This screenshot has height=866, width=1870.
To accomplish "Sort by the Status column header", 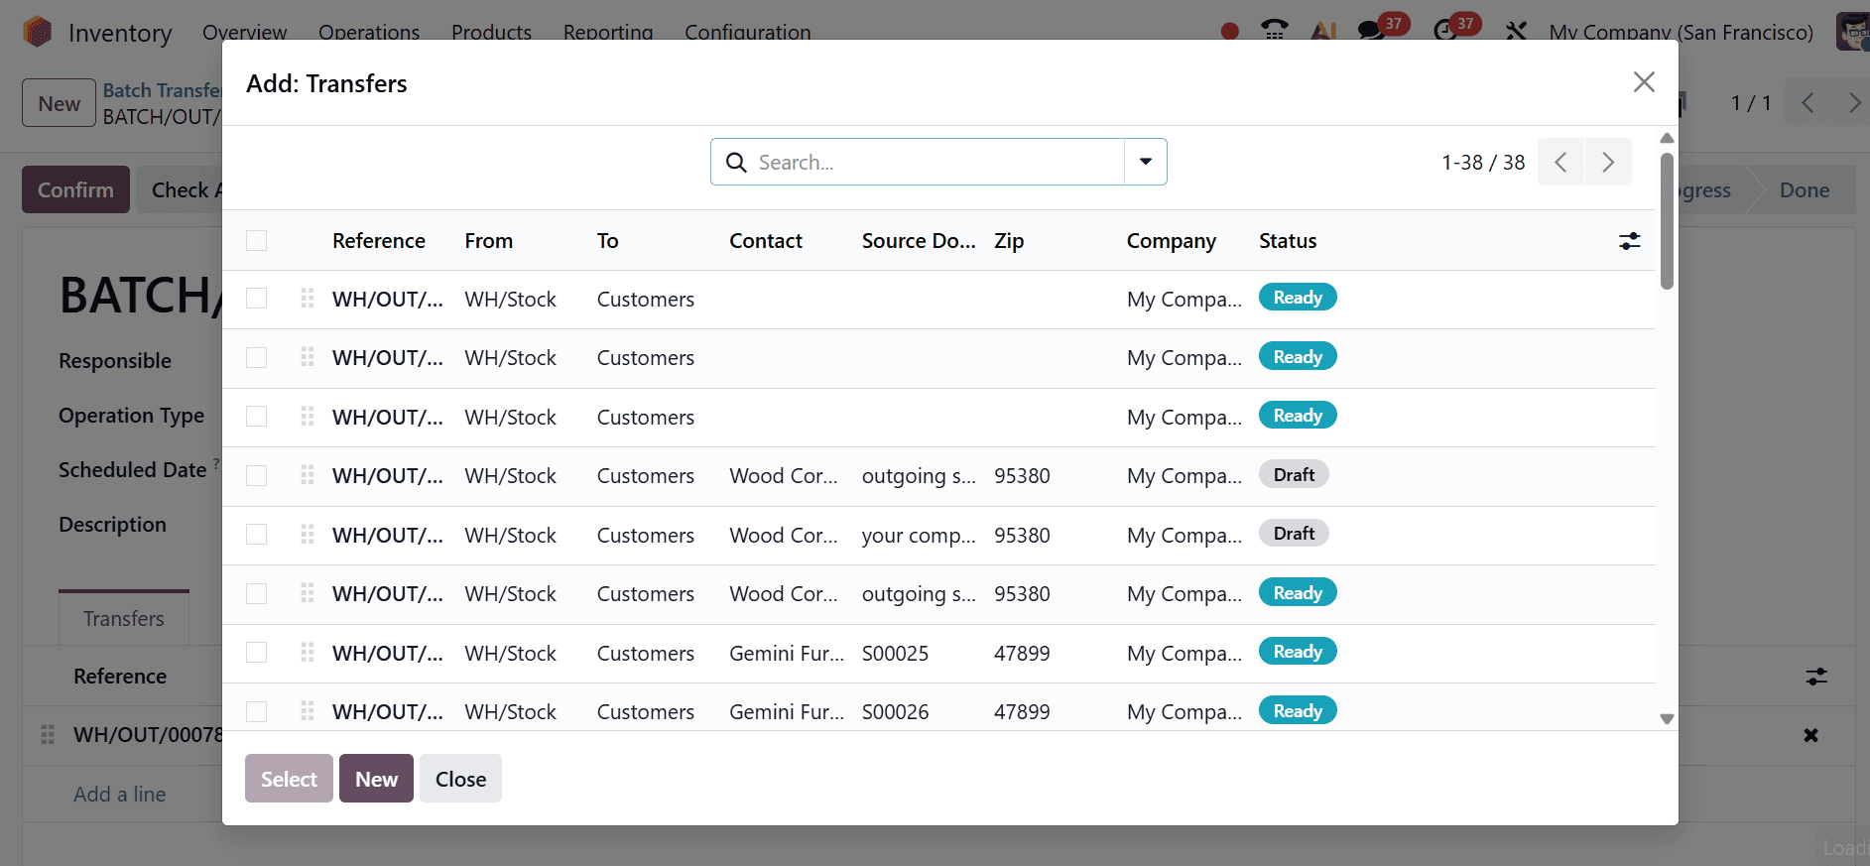I will click(x=1288, y=241).
